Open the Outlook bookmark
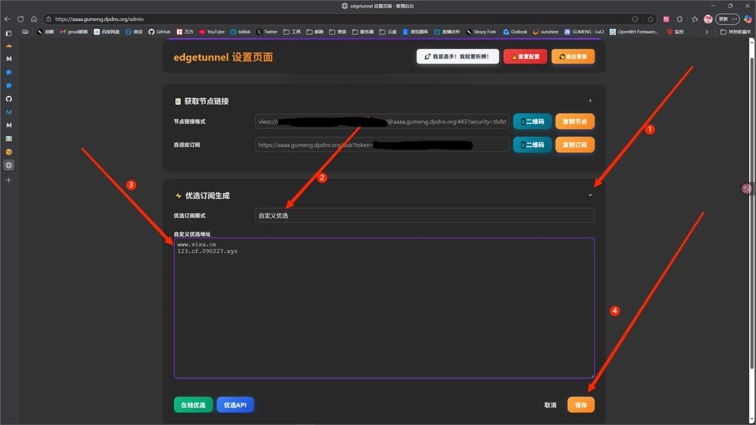 pos(515,31)
